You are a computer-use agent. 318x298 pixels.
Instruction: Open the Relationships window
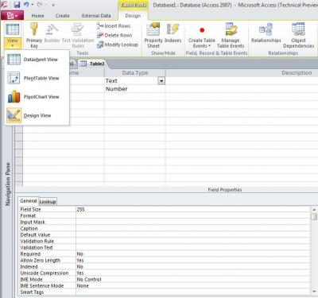point(266,33)
